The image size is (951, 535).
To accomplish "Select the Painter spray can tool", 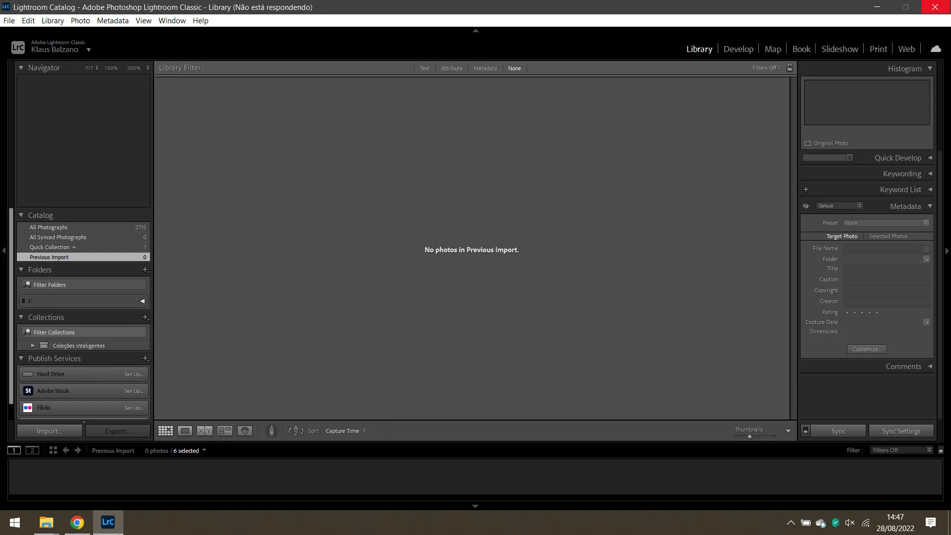I will (x=271, y=431).
